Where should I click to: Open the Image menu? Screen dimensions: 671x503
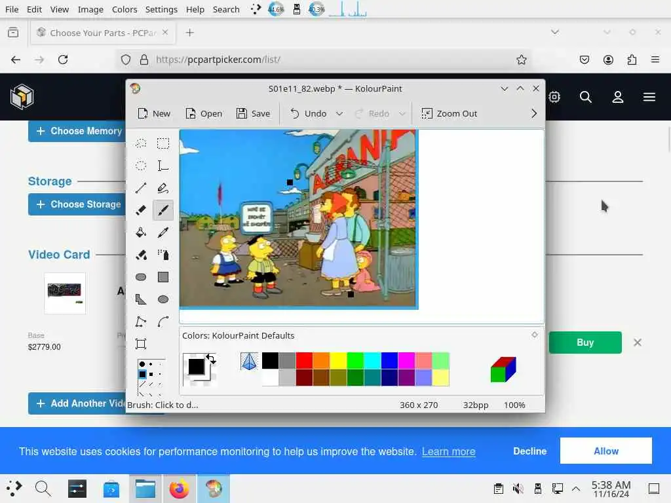(90, 9)
